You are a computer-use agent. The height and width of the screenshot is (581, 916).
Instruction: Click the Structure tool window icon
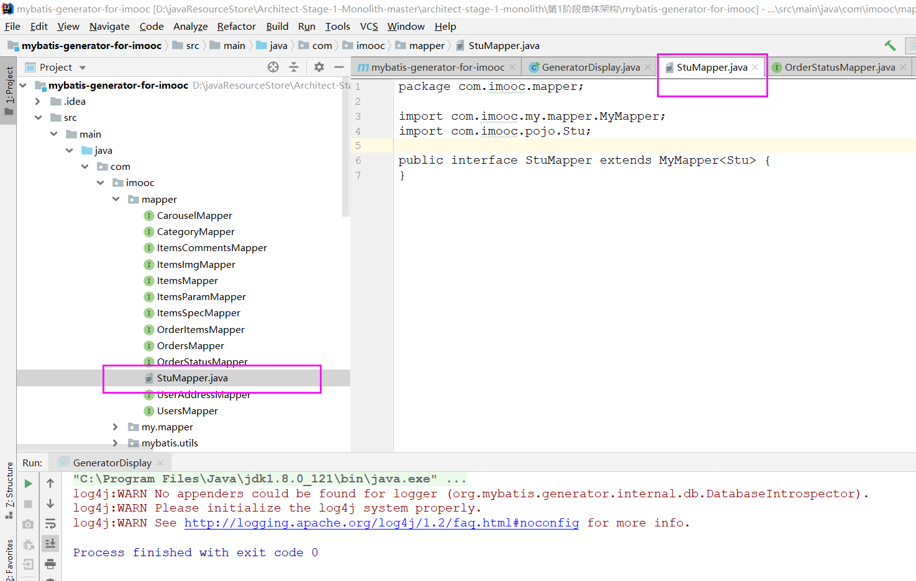[x=9, y=514]
